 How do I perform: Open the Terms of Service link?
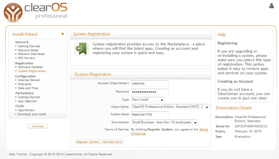203,129
